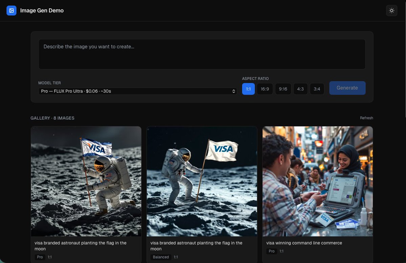Click the Generate button
406x263 pixels.
point(347,88)
